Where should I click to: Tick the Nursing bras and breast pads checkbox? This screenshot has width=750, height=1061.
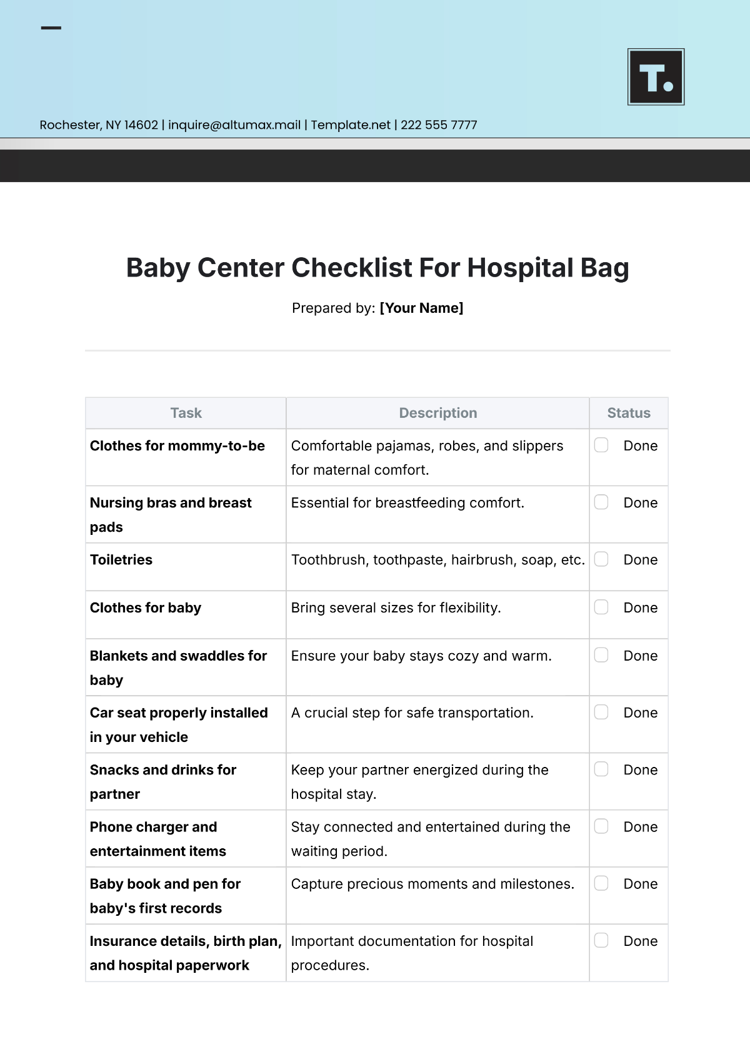click(601, 502)
